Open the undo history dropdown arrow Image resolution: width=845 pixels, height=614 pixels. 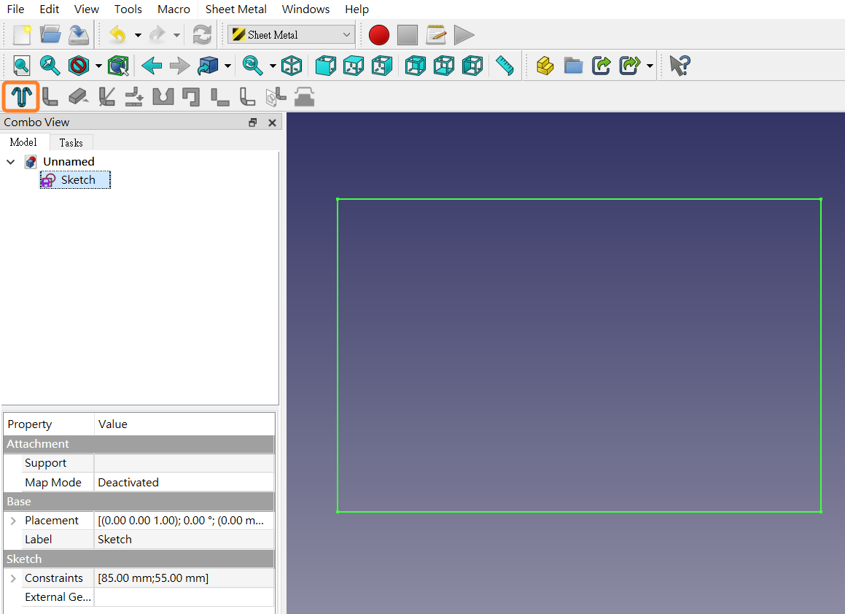click(138, 35)
